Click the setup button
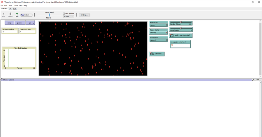Screen dimensions: 262x137 tap(9, 23)
